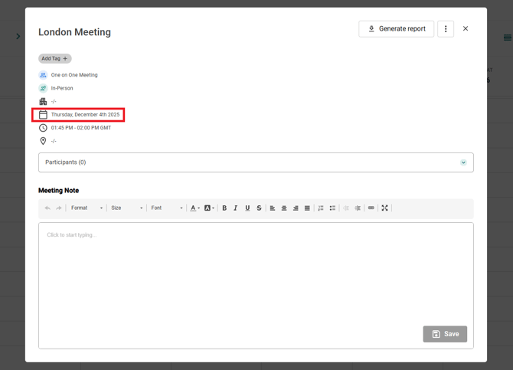Screen dimensions: 513x370
Task: Open the Font dropdown
Action: pos(167,208)
